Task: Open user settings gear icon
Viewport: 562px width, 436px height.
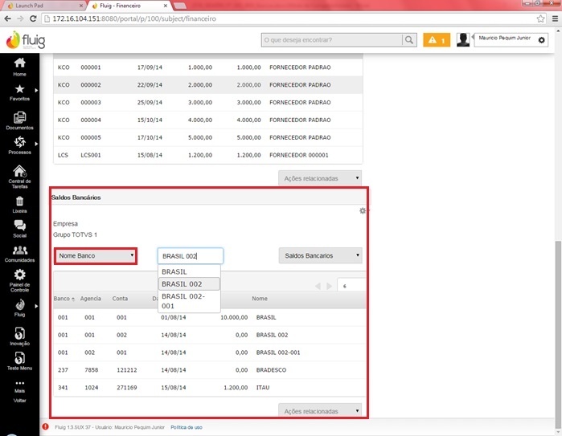Action: click(x=541, y=40)
